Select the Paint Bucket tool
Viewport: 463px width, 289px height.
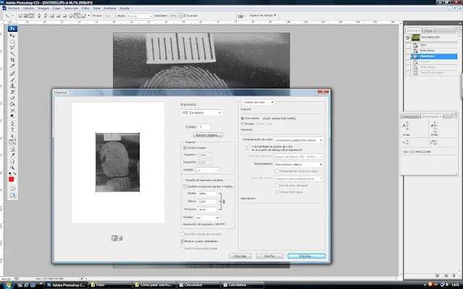point(12,104)
